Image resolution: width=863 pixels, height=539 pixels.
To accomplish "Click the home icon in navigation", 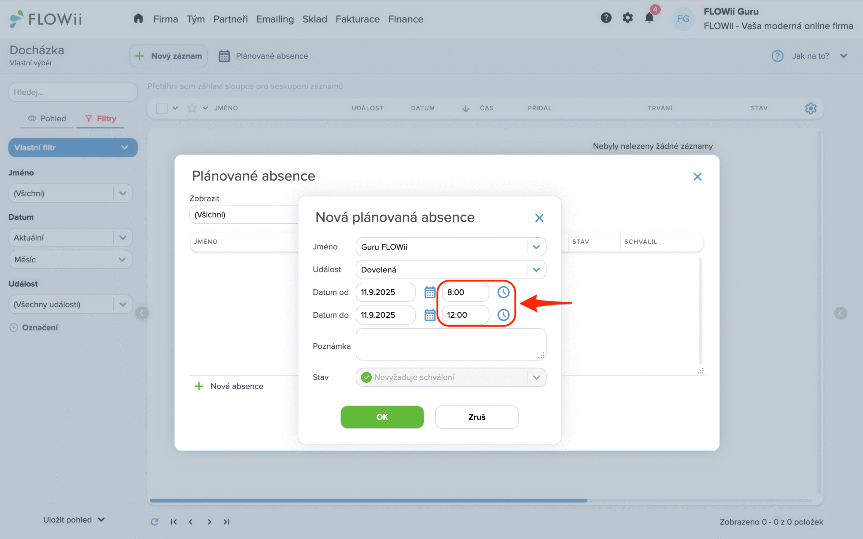I will click(138, 19).
